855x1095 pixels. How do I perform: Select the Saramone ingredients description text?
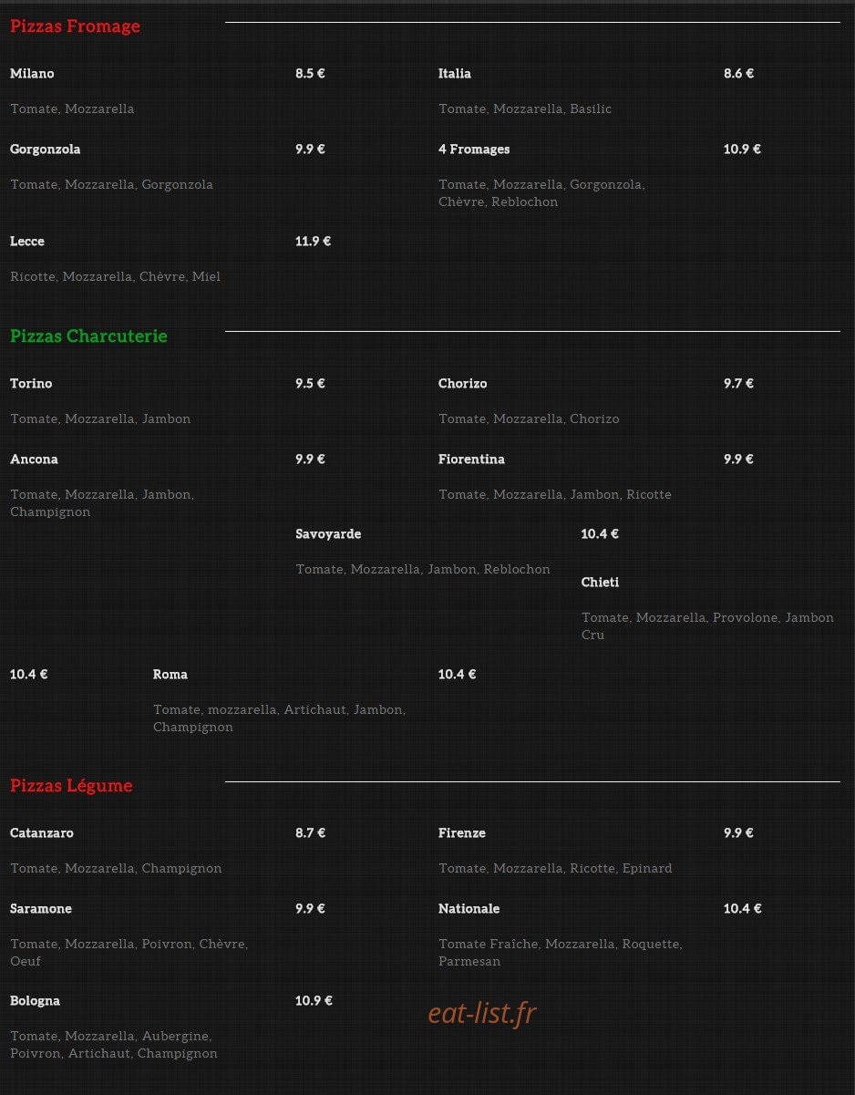tap(129, 953)
